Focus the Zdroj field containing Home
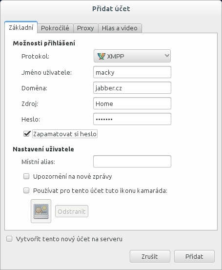This screenshot has width=222, height=270. pos(132,104)
